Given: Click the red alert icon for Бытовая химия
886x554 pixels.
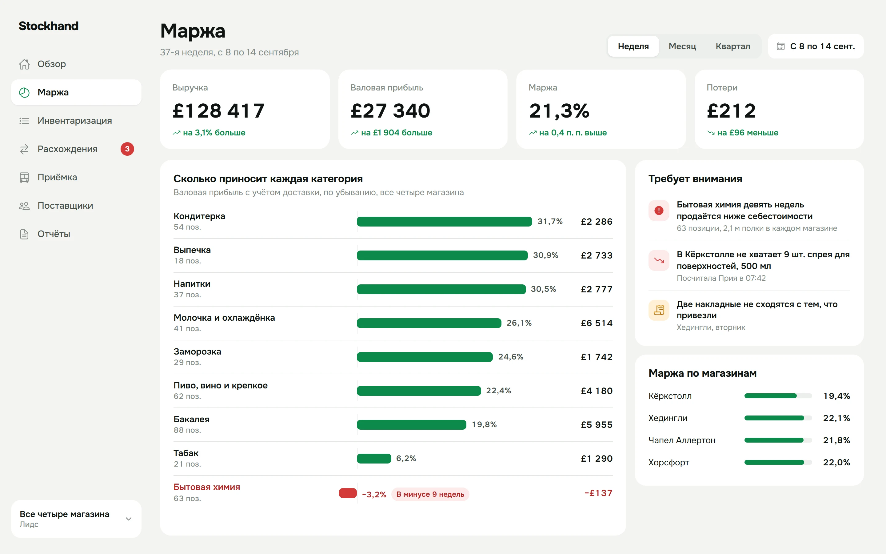Looking at the screenshot, I should 659,210.
